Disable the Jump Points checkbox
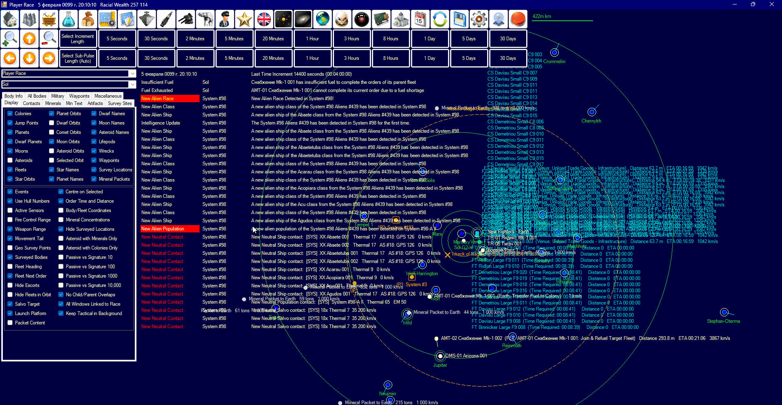Screen dimensions: 782x405 [x=10, y=123]
